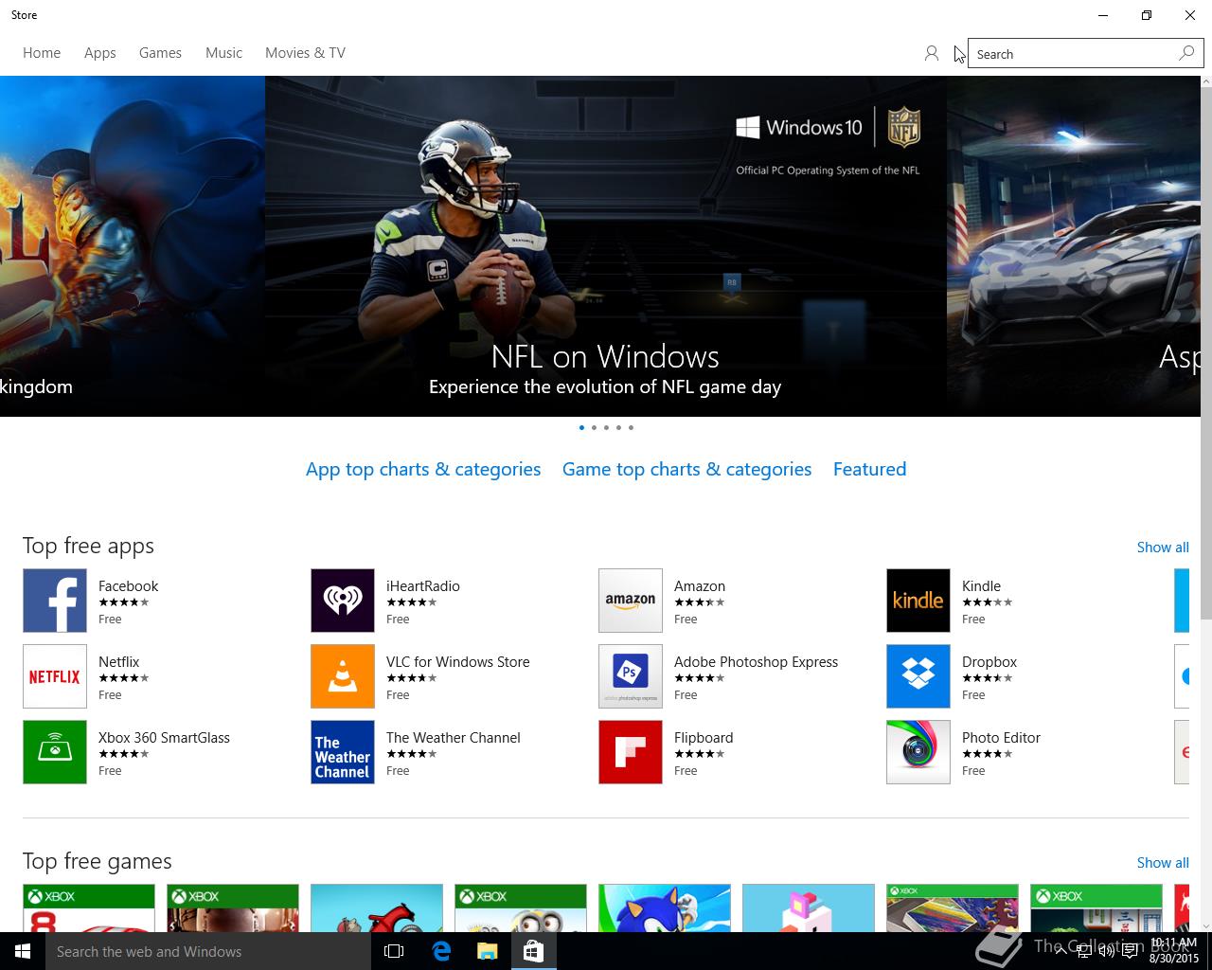Open the Facebook app icon
Viewport: 1212px width, 970px height.
click(55, 601)
